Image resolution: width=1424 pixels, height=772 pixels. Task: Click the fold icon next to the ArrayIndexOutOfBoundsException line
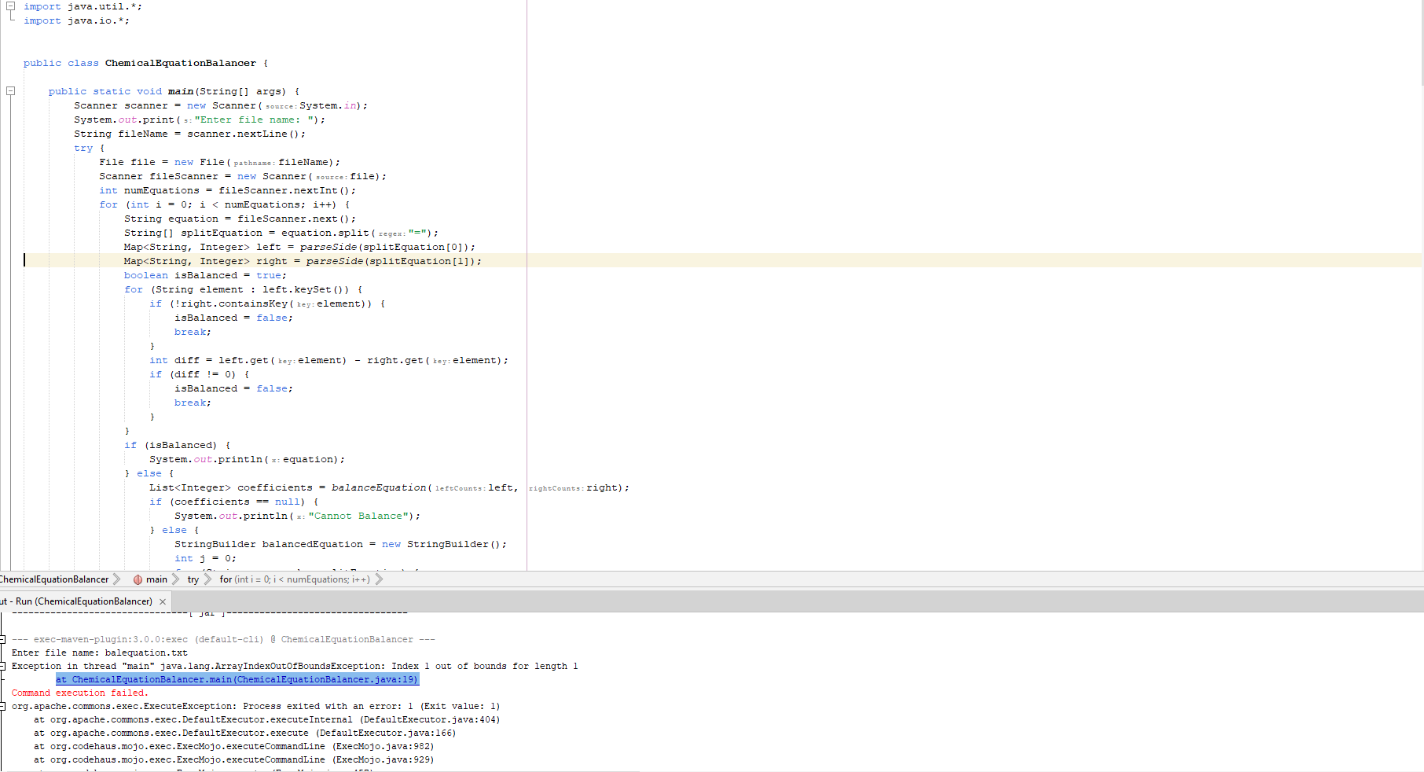[3, 666]
